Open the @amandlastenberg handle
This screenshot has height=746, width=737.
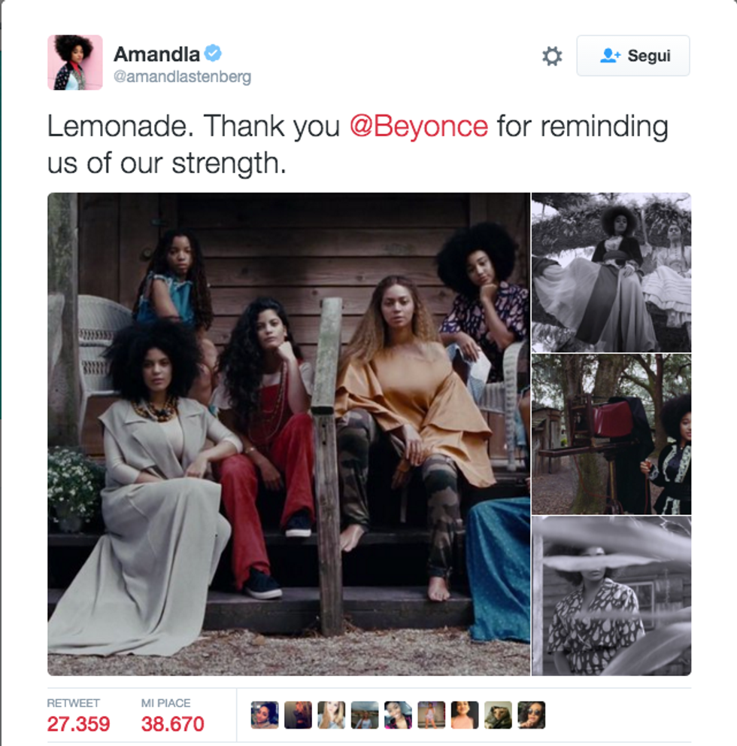pyautogui.click(x=183, y=77)
